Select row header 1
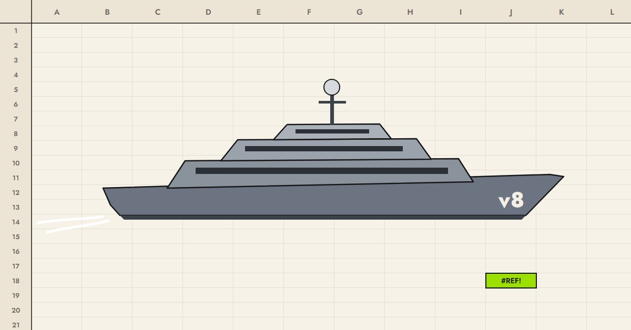Viewport: 631px width, 330px height. click(16, 30)
